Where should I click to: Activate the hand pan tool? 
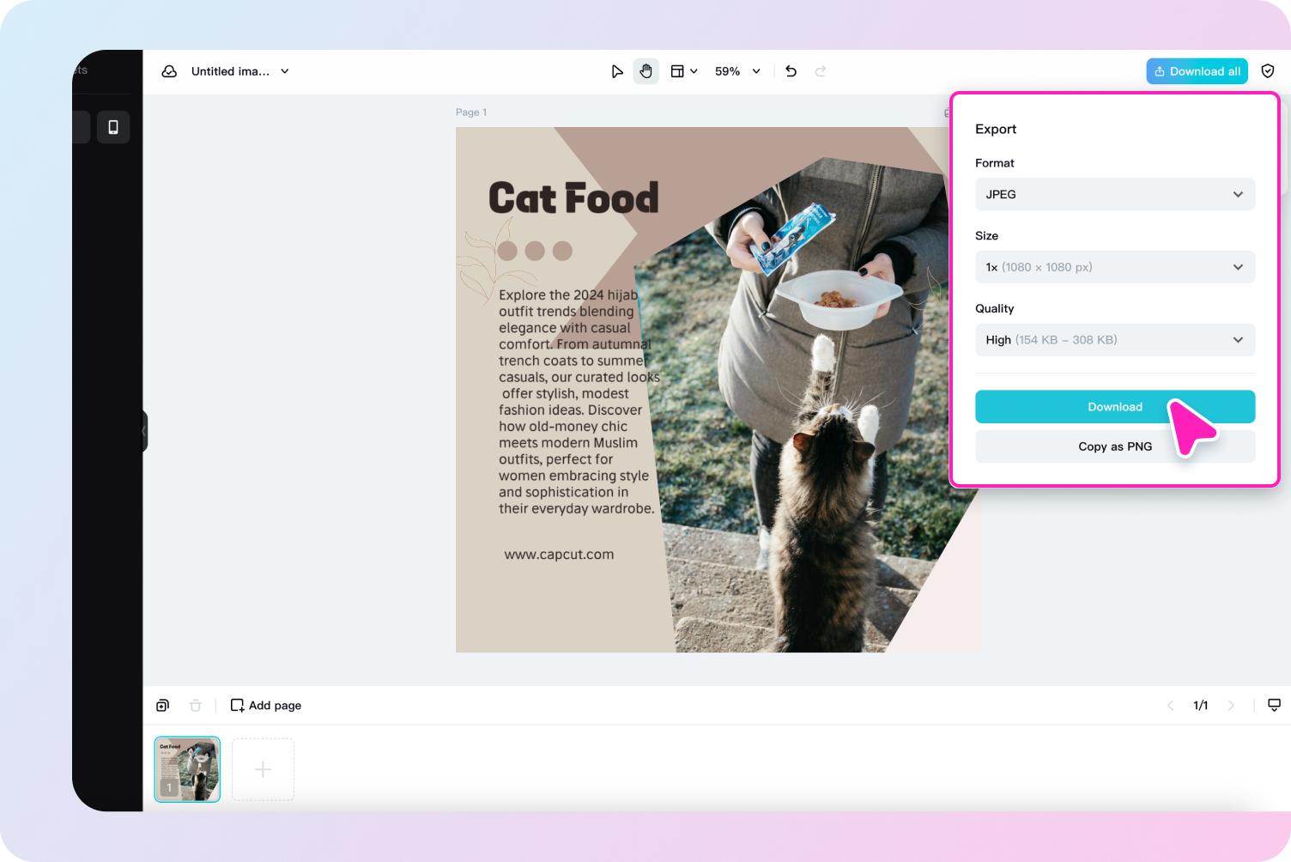pos(646,71)
